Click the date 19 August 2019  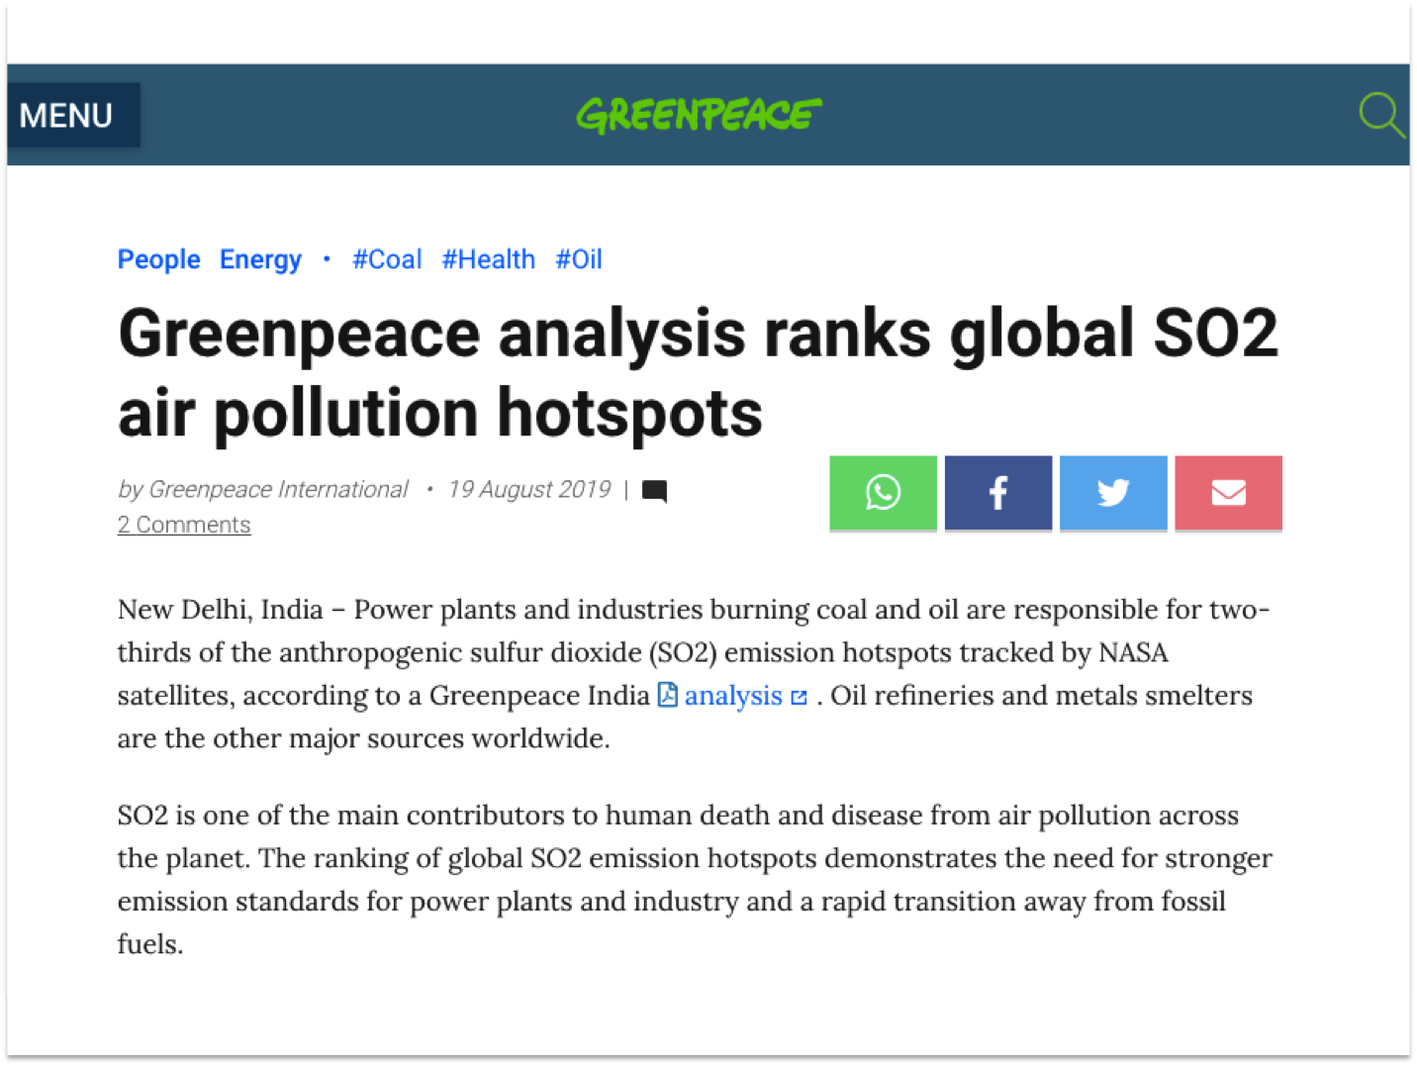[x=529, y=489]
